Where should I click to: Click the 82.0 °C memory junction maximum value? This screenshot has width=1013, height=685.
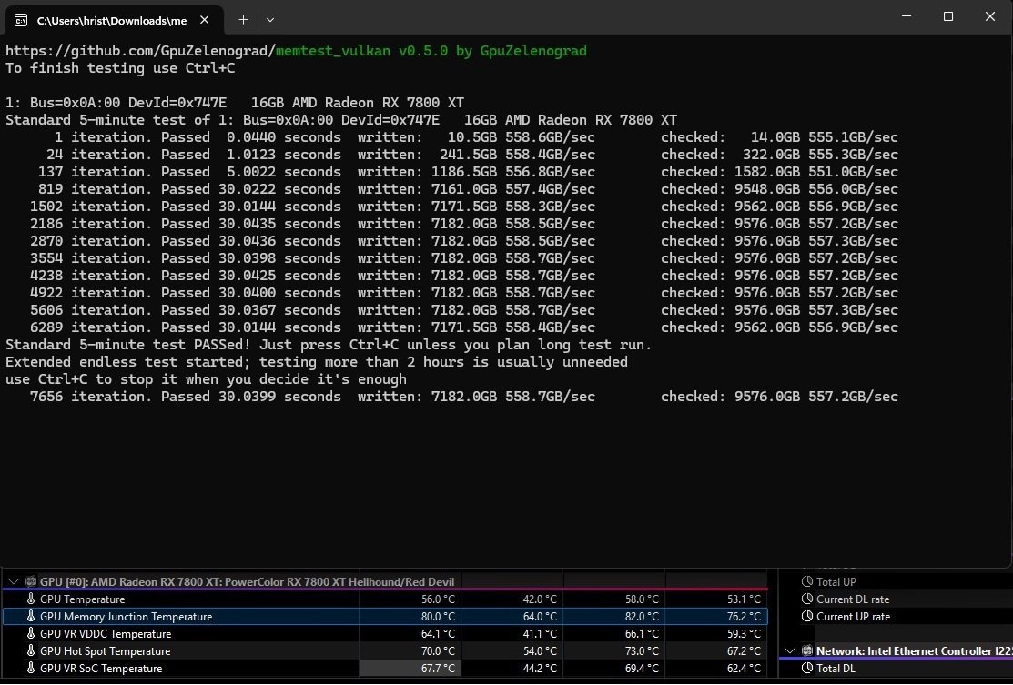[x=642, y=617]
